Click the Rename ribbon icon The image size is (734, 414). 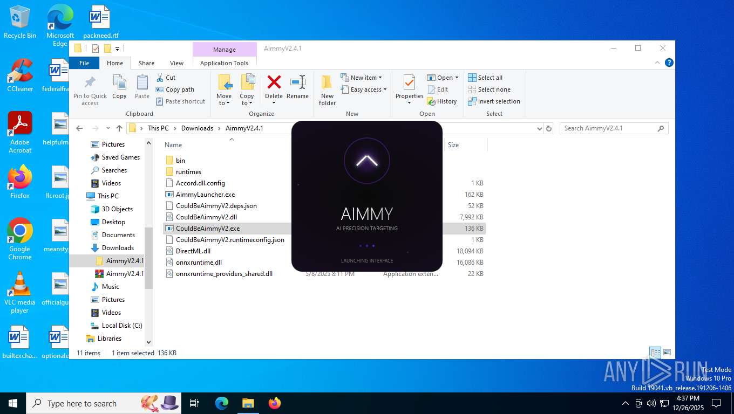coord(298,82)
